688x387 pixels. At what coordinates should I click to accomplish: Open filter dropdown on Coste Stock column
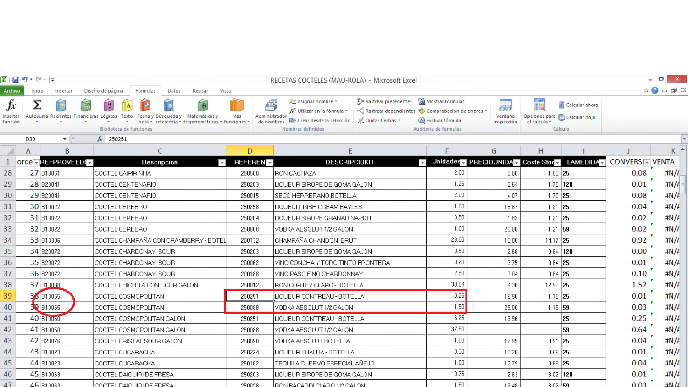pos(557,163)
